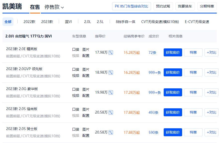Click dealer price 17.28万起
The width and height of the screenshot is (220, 143).
click(x=132, y=92)
